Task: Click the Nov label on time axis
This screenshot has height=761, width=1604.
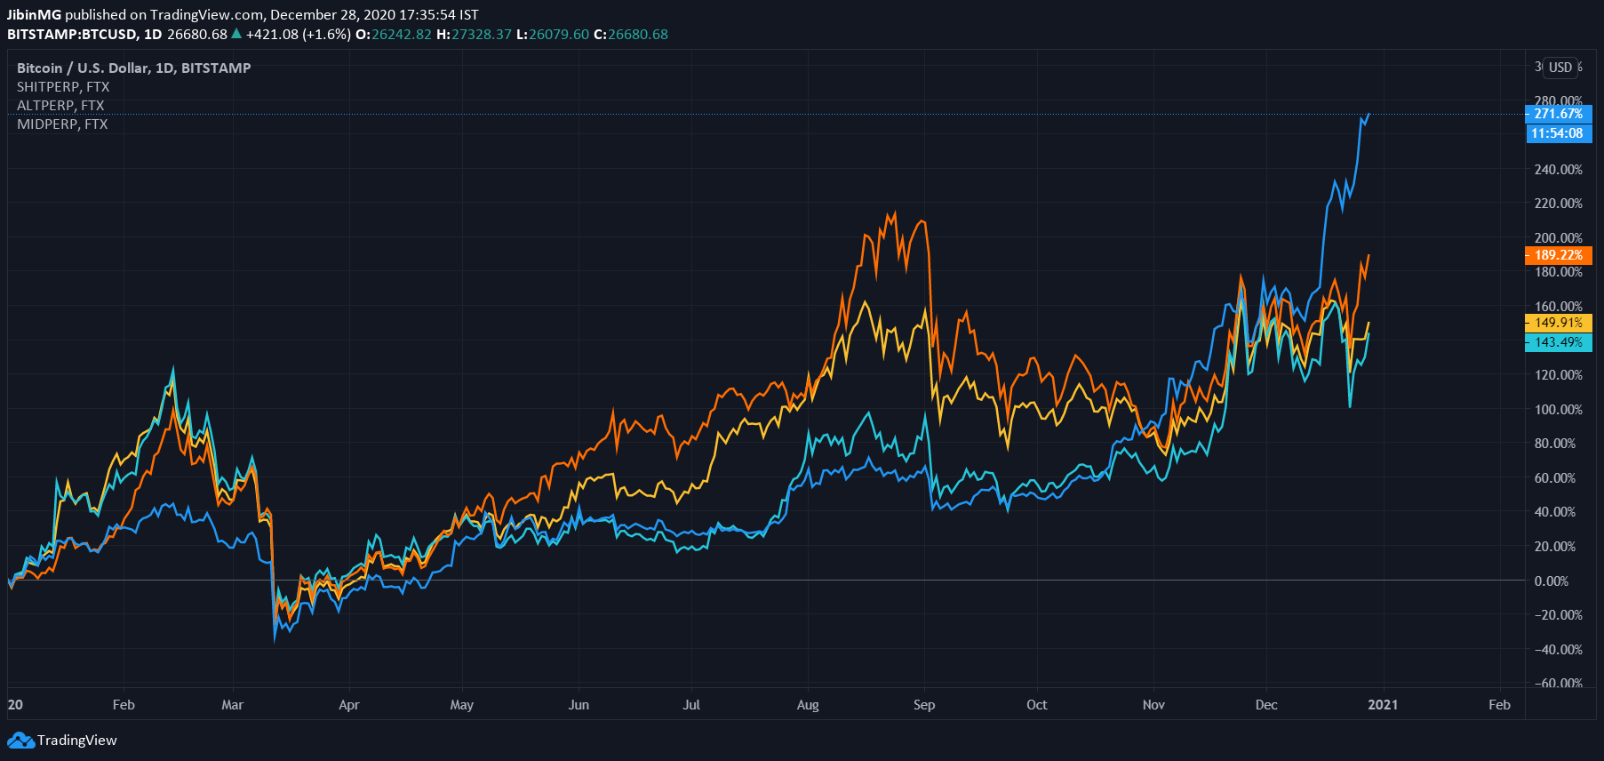Action: tap(1153, 704)
